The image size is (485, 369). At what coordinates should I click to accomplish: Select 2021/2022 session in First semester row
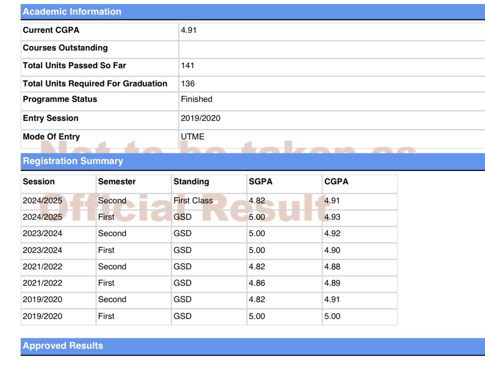pos(42,283)
